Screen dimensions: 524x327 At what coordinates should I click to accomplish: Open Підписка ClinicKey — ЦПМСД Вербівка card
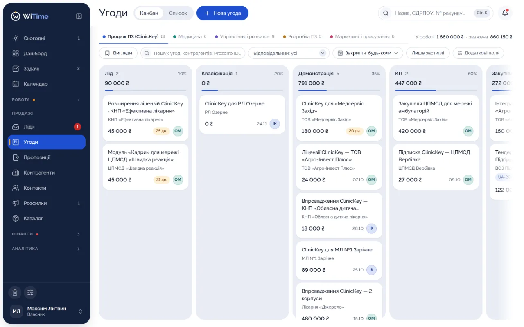(x=436, y=167)
